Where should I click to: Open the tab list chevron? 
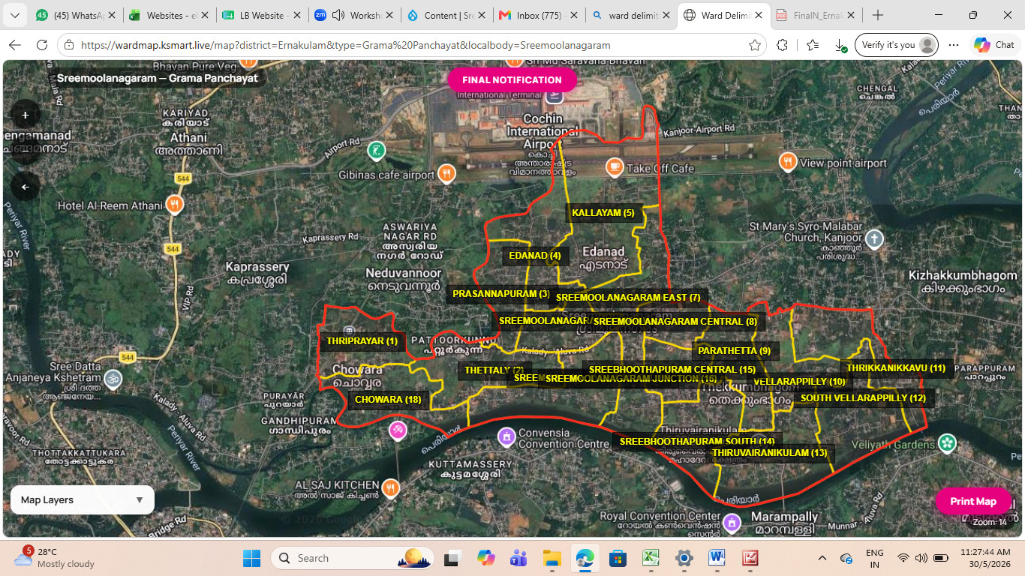pyautogui.click(x=14, y=15)
